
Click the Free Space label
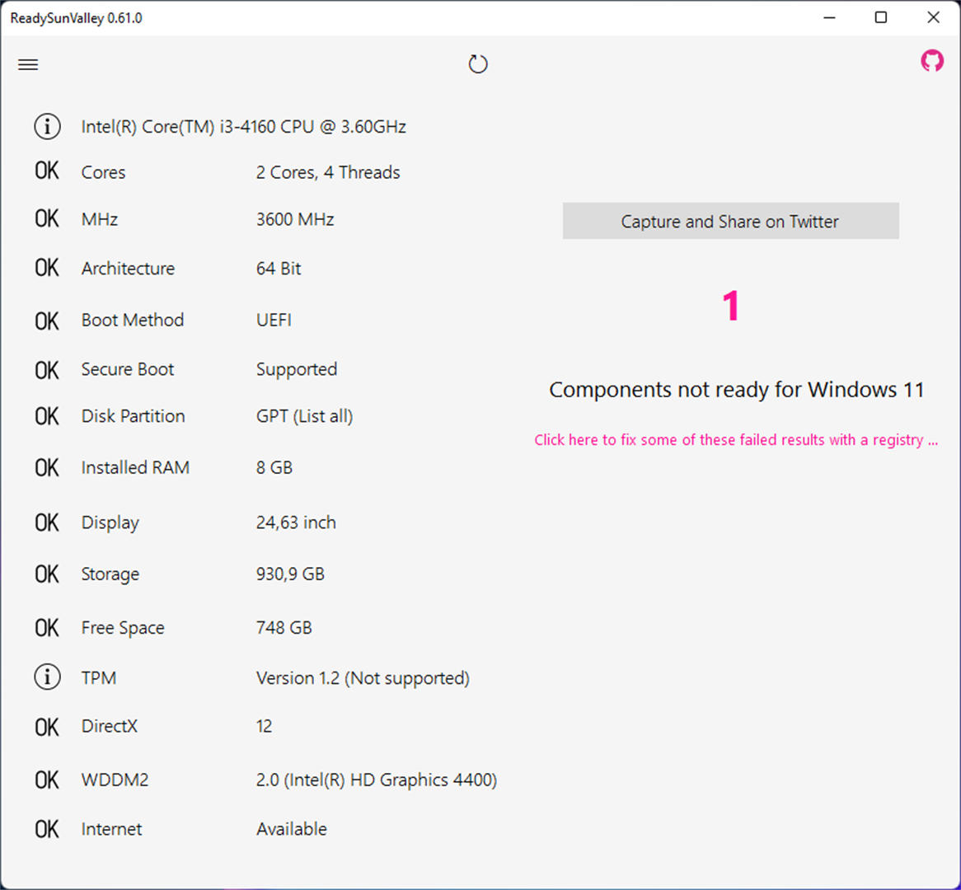pyautogui.click(x=123, y=628)
